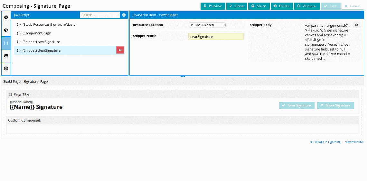Focus the JavaScript search box

[x=99, y=15]
